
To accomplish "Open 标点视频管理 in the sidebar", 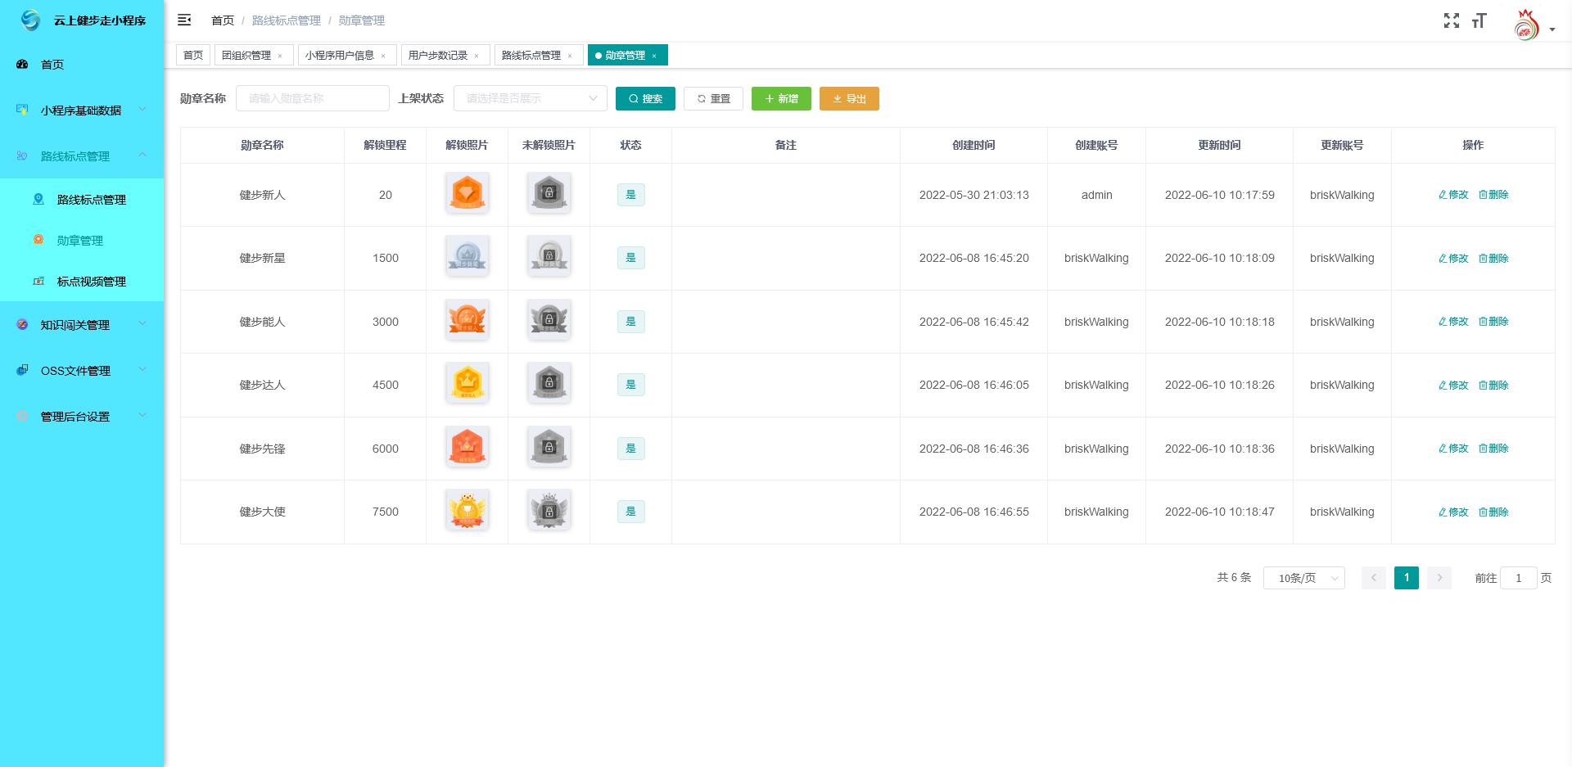I will 91,282.
